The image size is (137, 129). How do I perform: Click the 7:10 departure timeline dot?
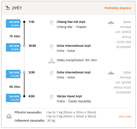(24, 22)
